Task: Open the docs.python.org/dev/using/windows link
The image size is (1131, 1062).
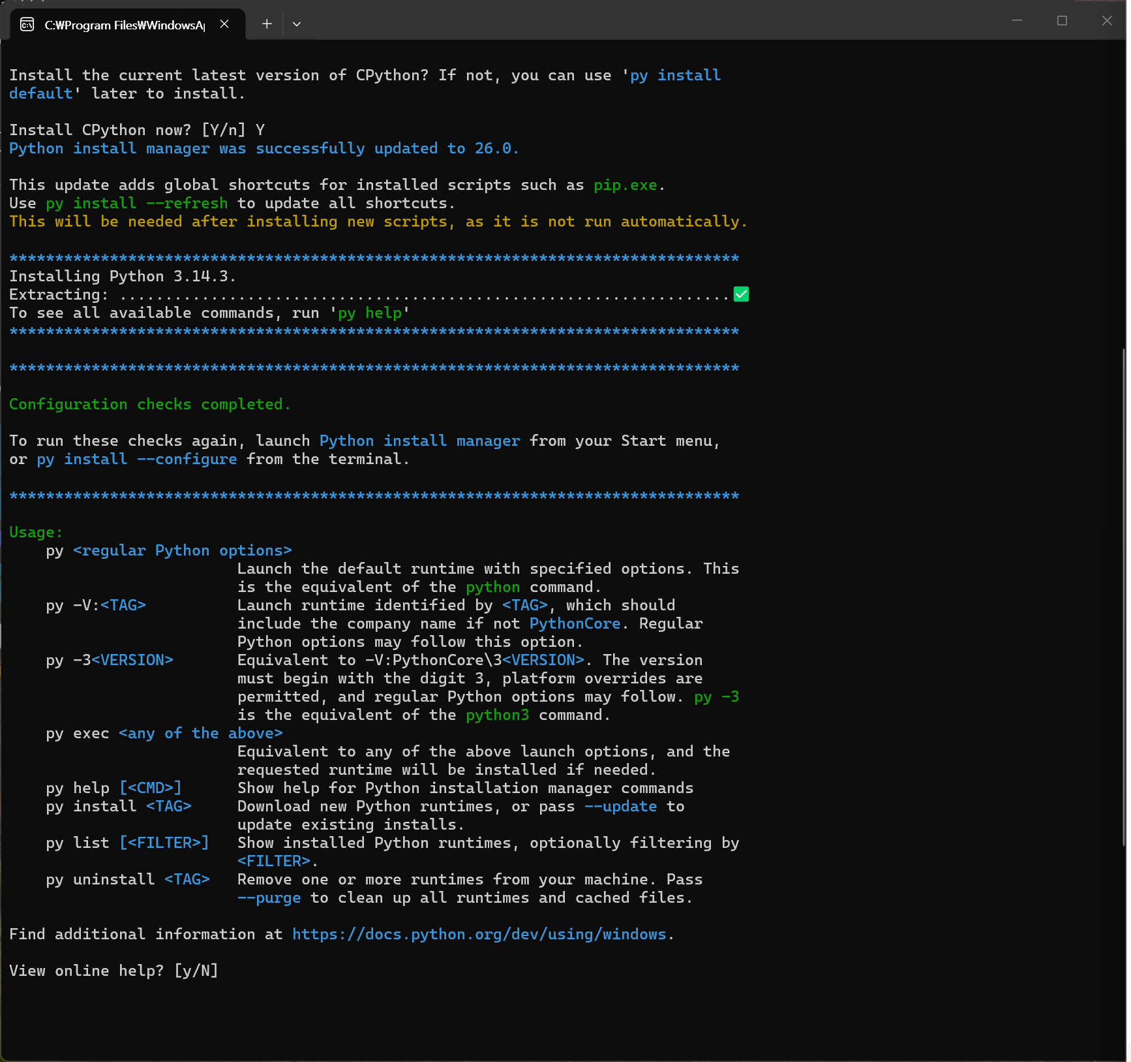Action: pos(479,934)
